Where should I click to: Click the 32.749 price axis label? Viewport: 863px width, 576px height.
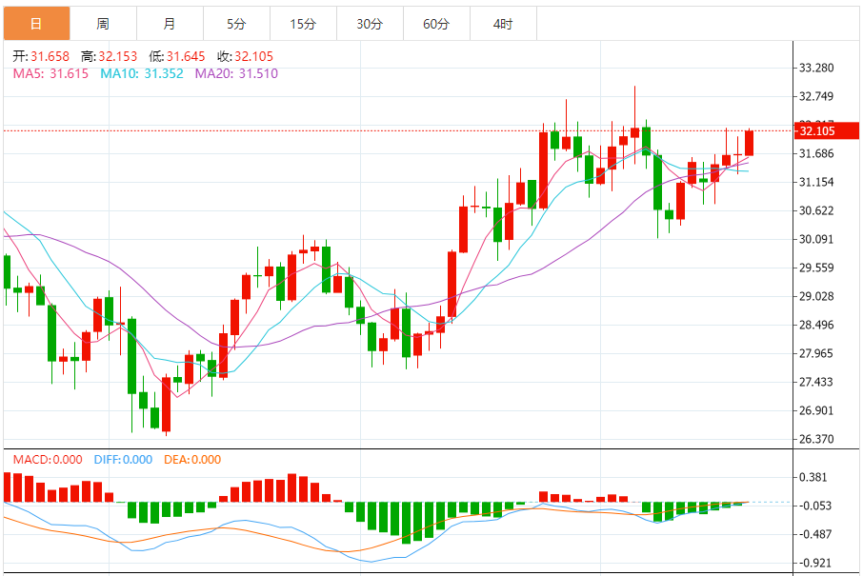816,97
